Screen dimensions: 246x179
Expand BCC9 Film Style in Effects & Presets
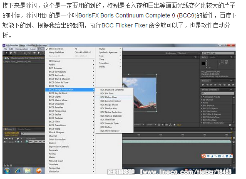(x=202, y=120)
